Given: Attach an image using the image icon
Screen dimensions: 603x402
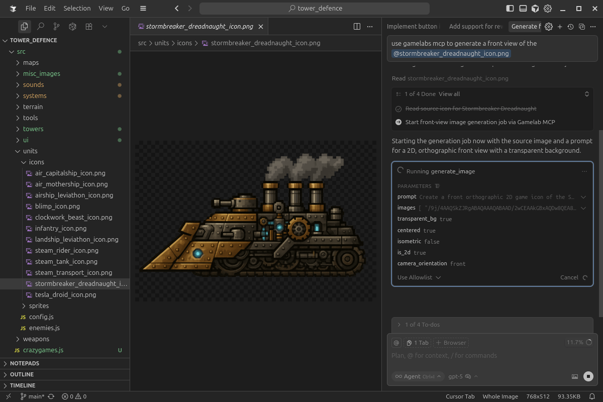Looking at the screenshot, I should [574, 376].
